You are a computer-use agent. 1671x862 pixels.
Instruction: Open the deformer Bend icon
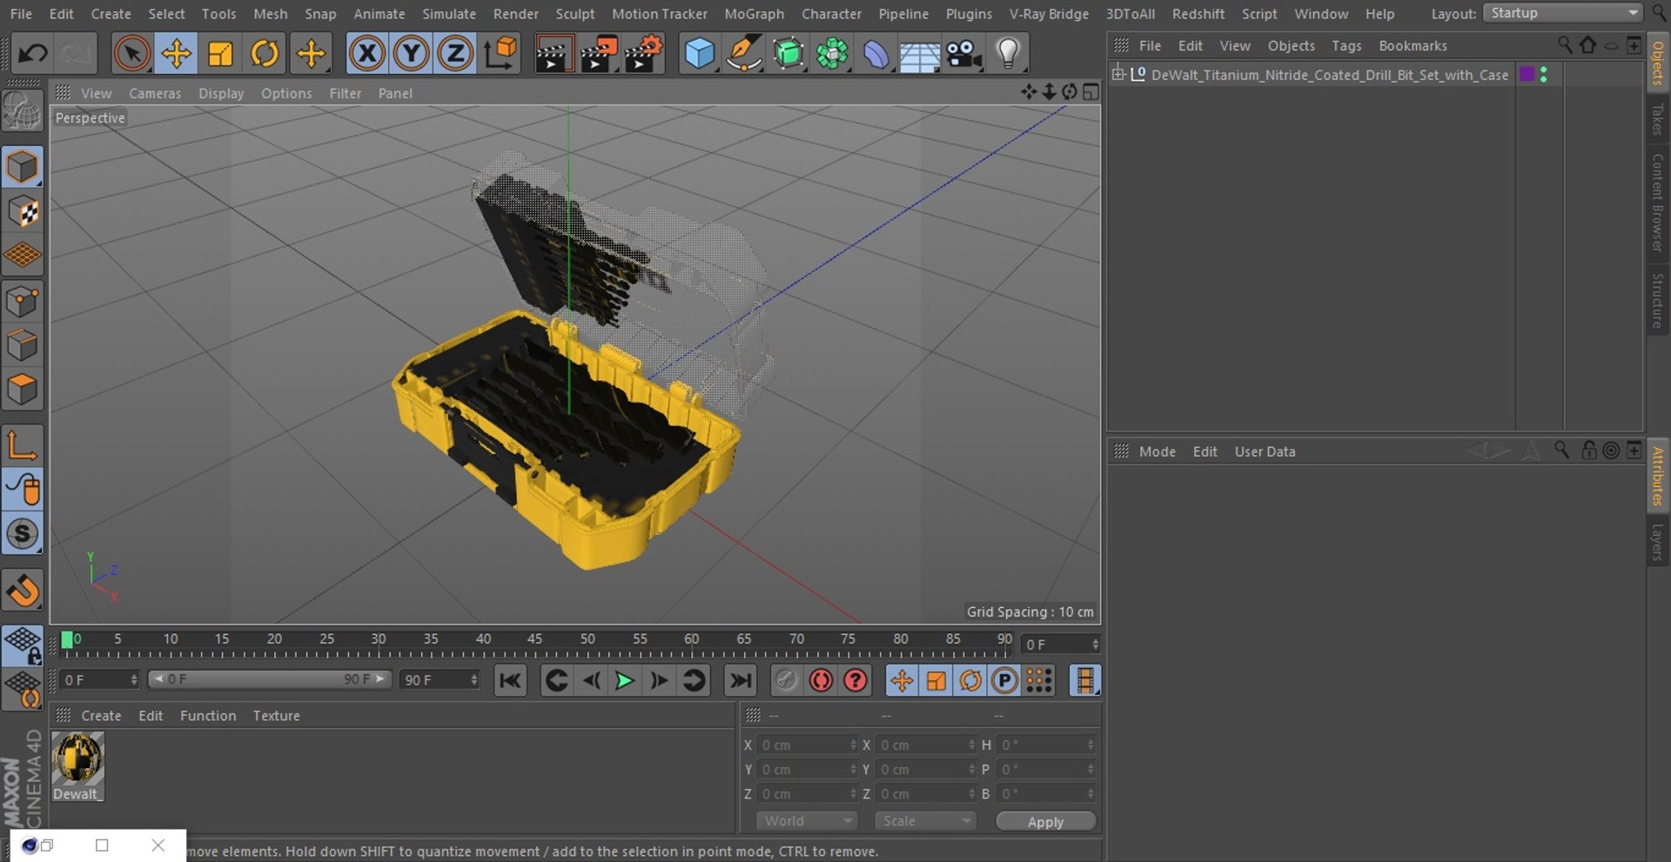[x=876, y=54]
